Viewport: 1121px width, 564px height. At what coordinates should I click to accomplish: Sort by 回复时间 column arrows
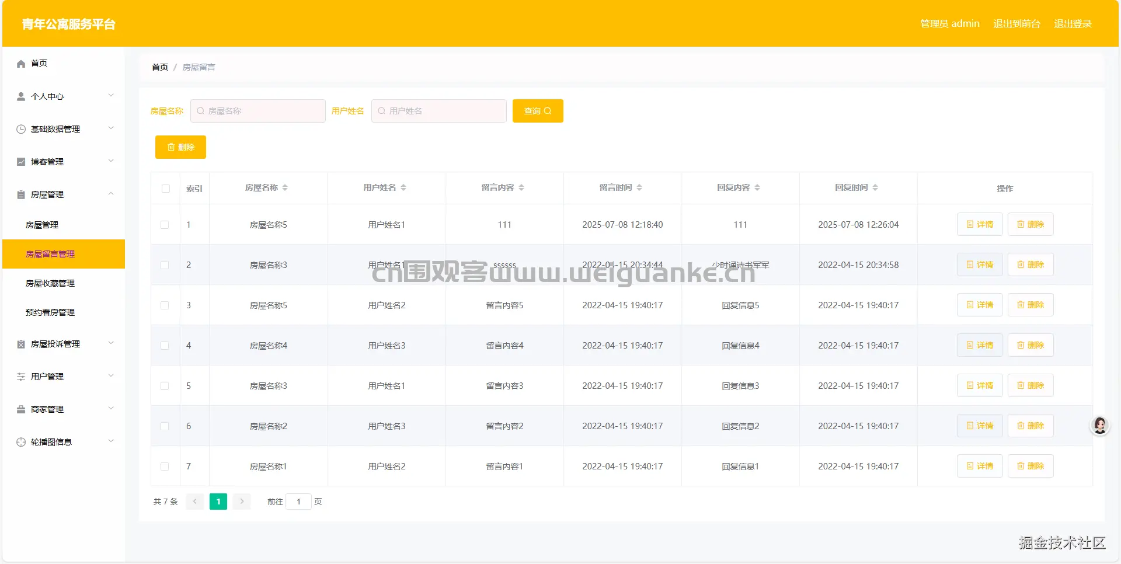(x=875, y=187)
